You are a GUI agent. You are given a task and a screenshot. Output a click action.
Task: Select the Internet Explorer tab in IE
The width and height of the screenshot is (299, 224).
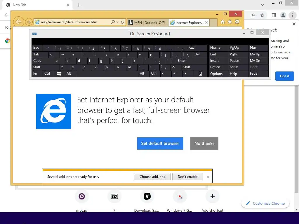coord(189,23)
